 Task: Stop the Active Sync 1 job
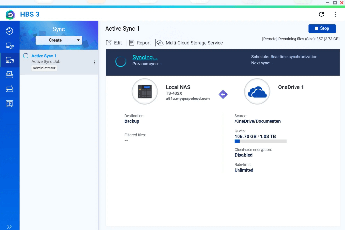pos(322,28)
